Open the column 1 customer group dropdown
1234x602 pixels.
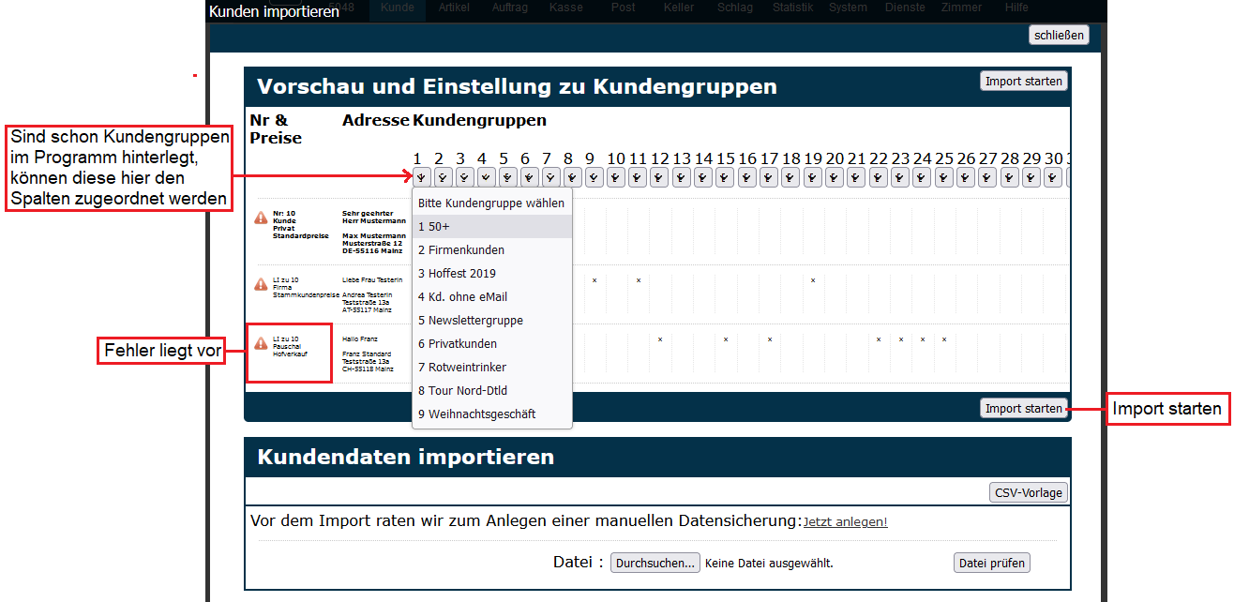point(421,176)
